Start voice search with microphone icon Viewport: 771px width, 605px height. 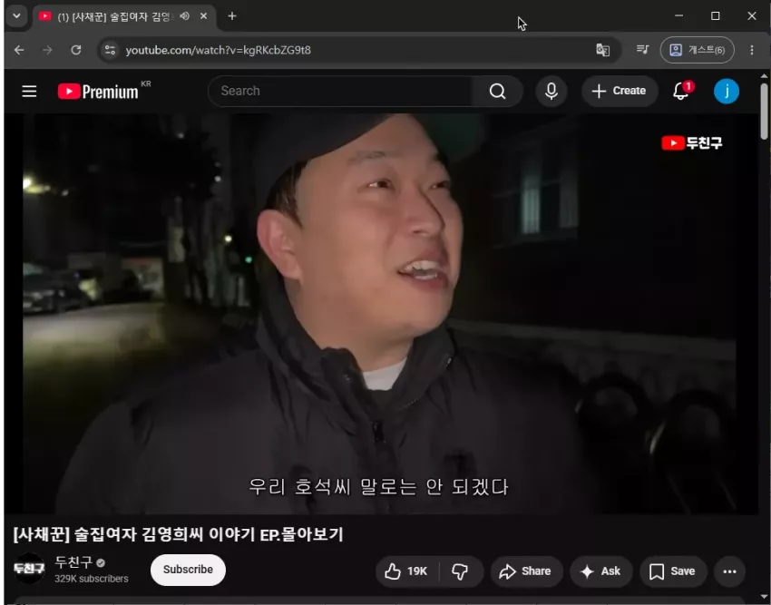pos(551,92)
